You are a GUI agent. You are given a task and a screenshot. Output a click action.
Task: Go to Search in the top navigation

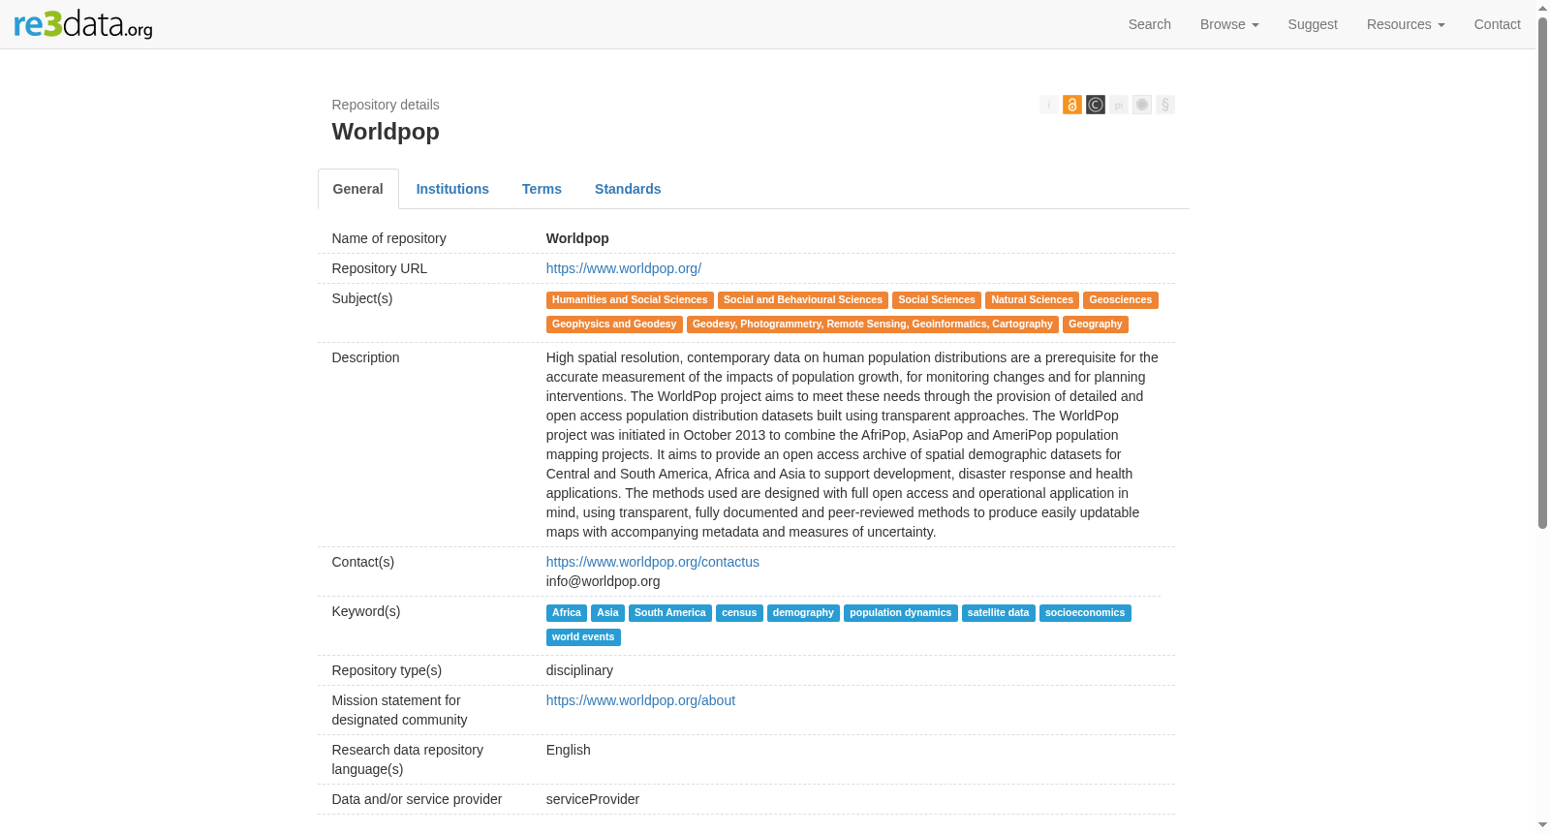point(1150,24)
